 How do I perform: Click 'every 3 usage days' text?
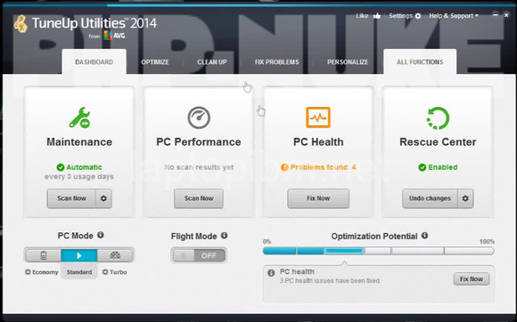tap(79, 177)
